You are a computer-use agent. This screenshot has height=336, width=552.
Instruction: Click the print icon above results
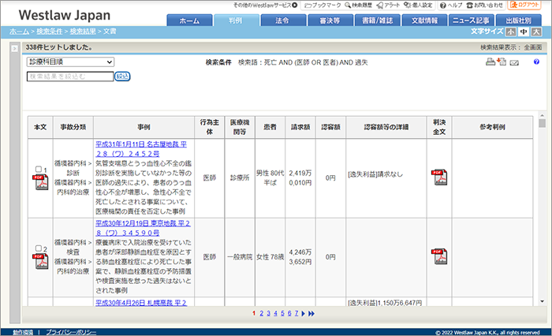click(x=490, y=62)
